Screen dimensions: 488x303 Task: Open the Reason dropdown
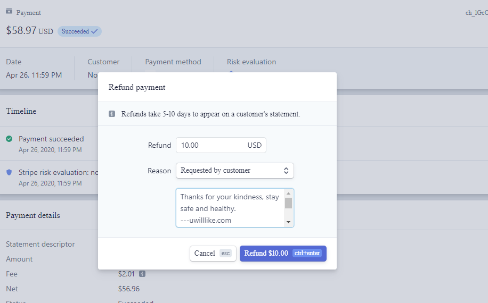tap(234, 171)
